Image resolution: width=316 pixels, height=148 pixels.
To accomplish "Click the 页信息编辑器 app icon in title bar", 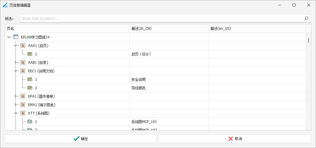I will 5,5.
